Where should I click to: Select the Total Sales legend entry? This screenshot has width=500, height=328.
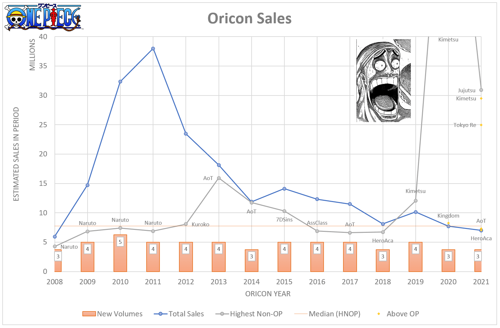[x=179, y=314]
